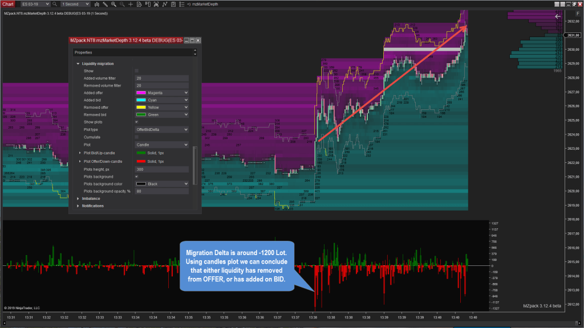Click the Plot type property label

click(x=91, y=130)
